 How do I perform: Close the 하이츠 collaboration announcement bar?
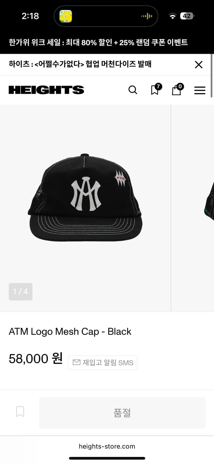(x=199, y=65)
